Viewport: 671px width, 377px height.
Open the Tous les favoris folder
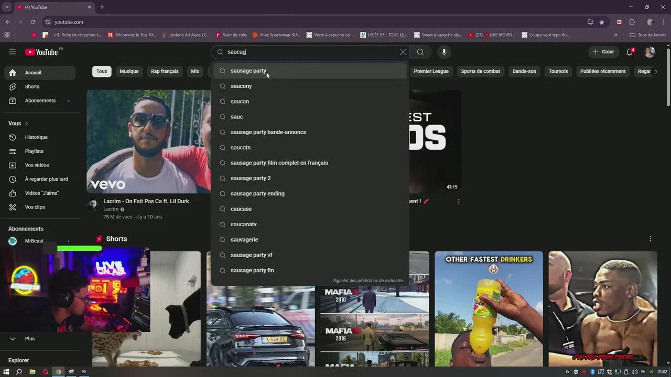pyautogui.click(x=648, y=35)
